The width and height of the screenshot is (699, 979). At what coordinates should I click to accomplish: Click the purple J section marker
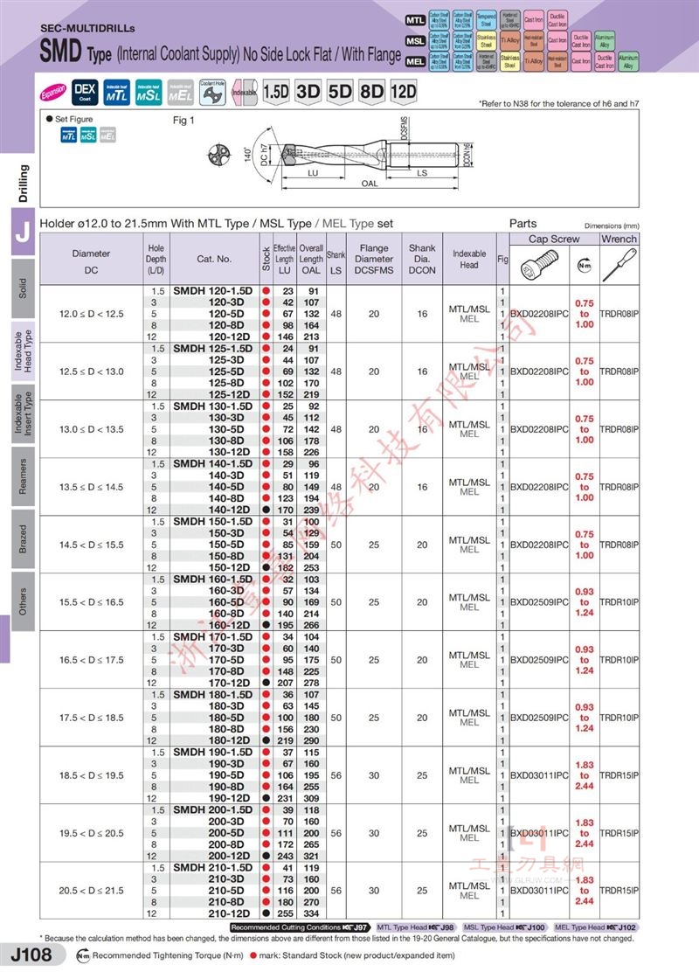coord(23,232)
